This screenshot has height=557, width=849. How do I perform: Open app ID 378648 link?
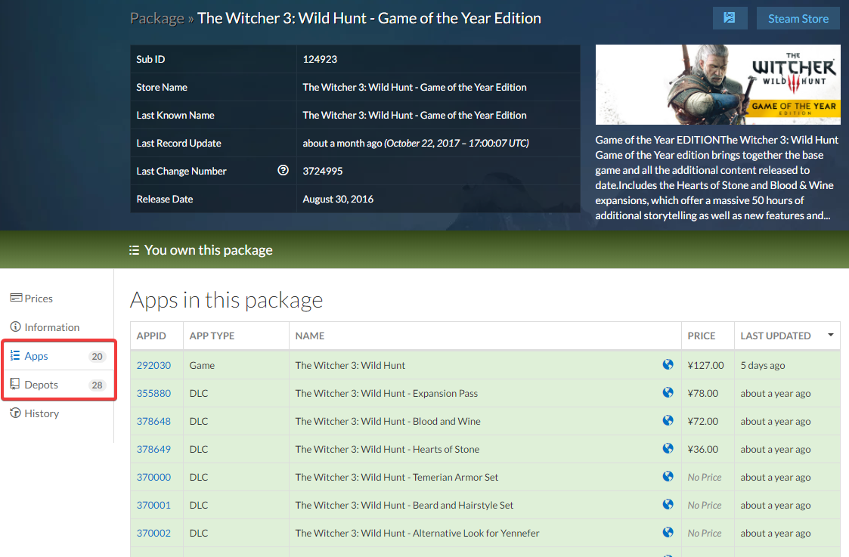click(153, 421)
